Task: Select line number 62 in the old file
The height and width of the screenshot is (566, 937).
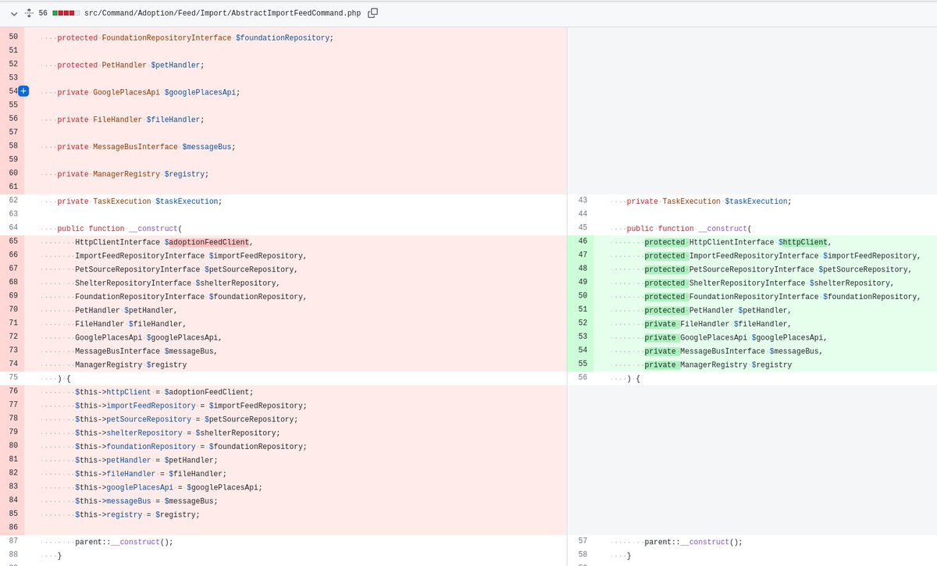Action: pos(12,201)
